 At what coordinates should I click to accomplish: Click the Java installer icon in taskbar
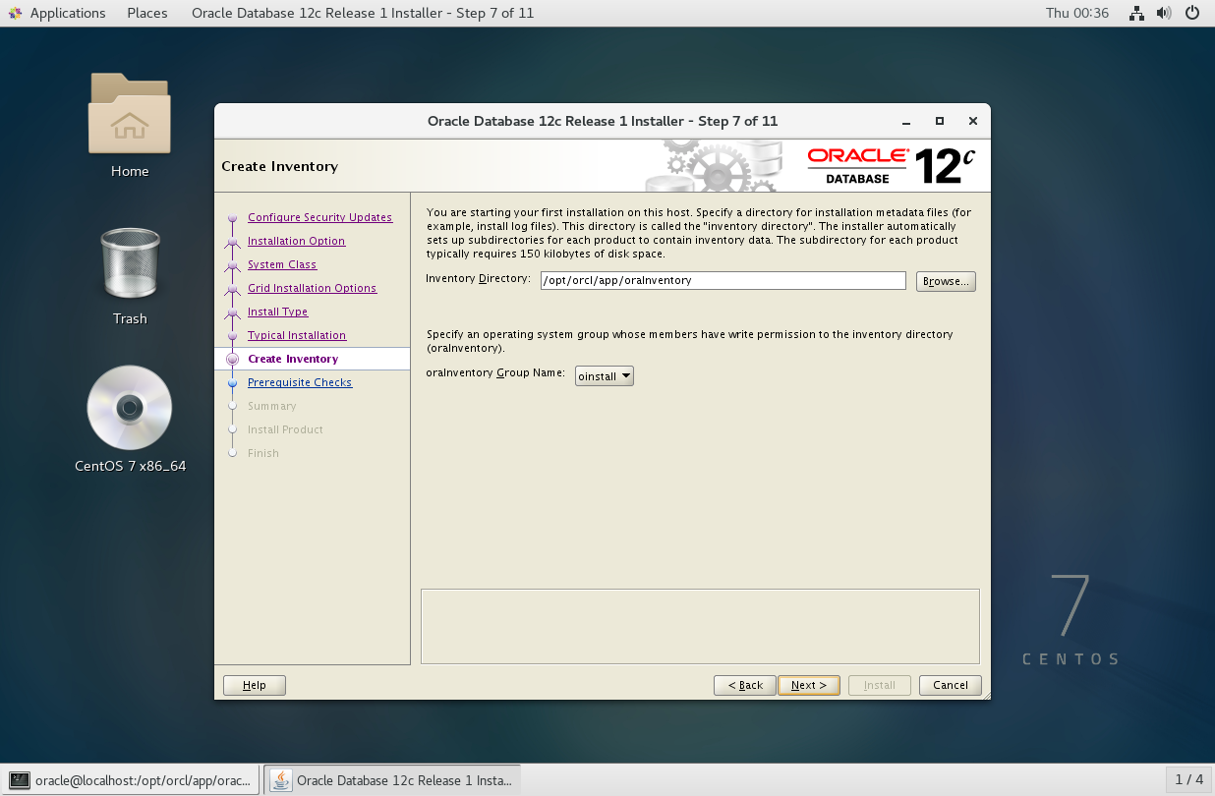click(x=281, y=780)
